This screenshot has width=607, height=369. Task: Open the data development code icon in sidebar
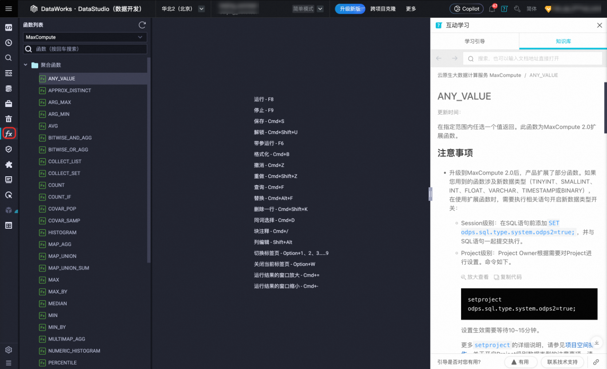[x=8, y=28]
